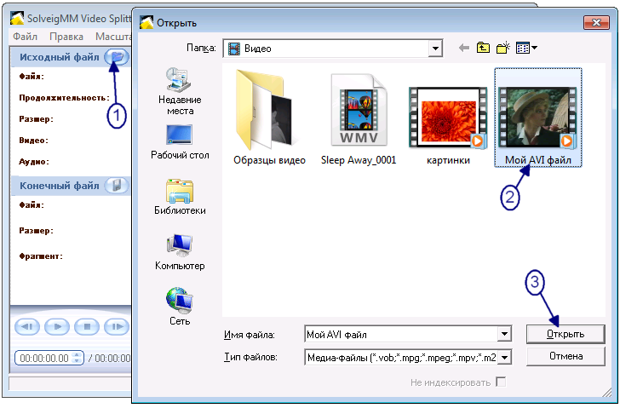Select the Образцы видео folder
Image resolution: width=620 pixels, height=408 pixels.
pyautogui.click(x=269, y=118)
